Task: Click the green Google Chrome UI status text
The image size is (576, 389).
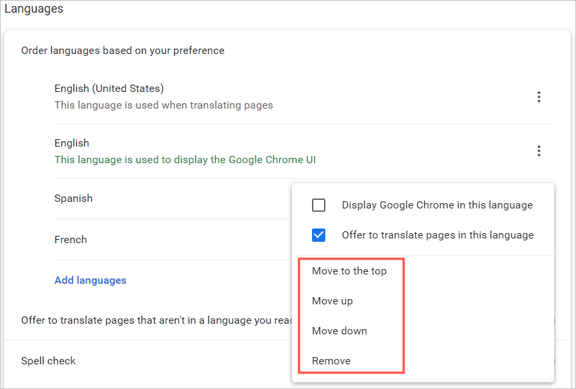Action: 185,159
